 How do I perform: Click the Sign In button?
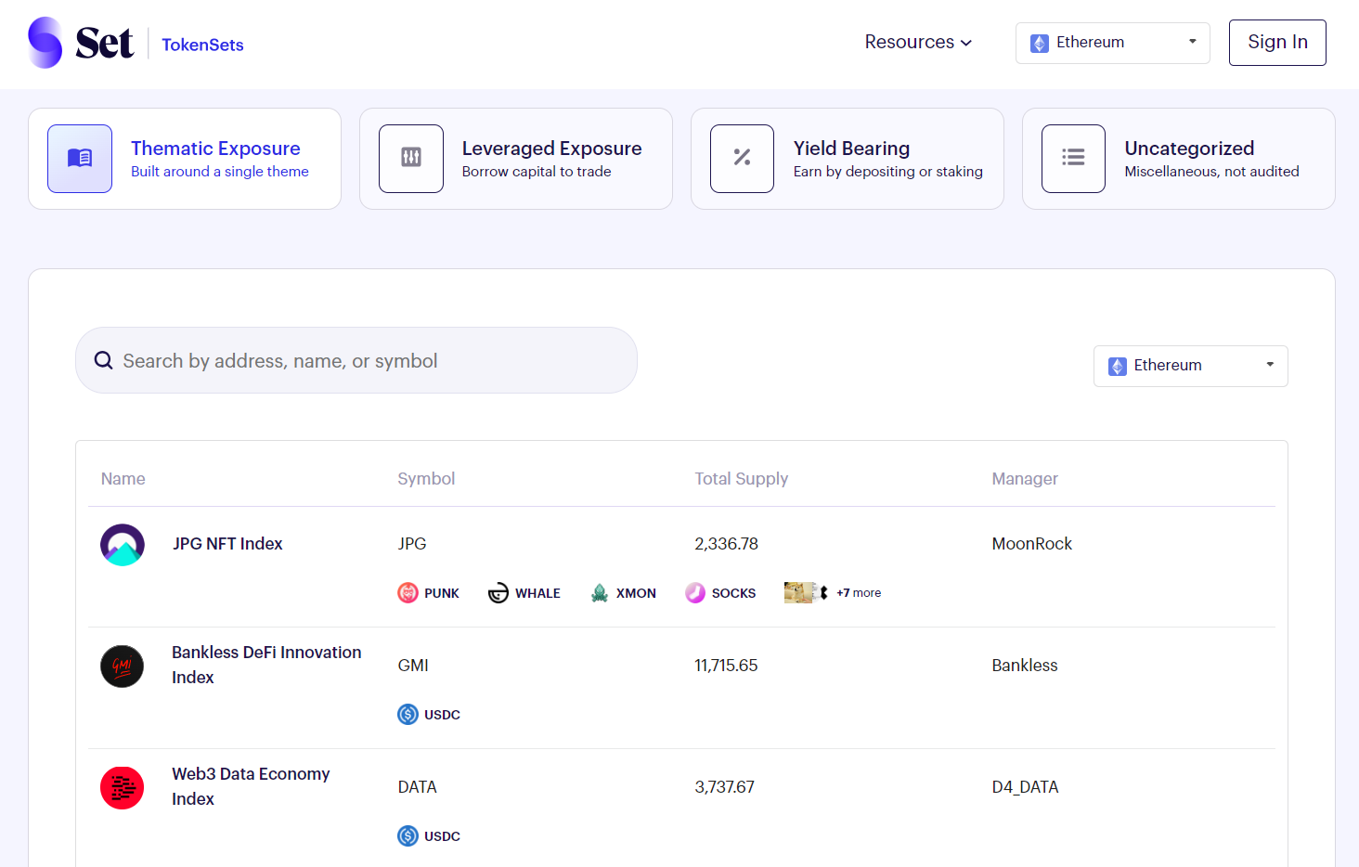point(1277,43)
